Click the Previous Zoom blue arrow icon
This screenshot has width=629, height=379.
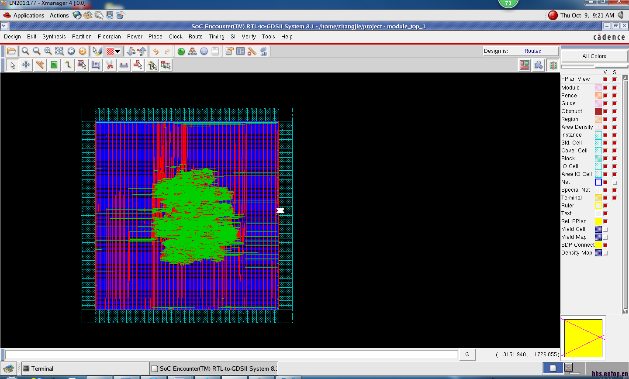click(x=71, y=51)
